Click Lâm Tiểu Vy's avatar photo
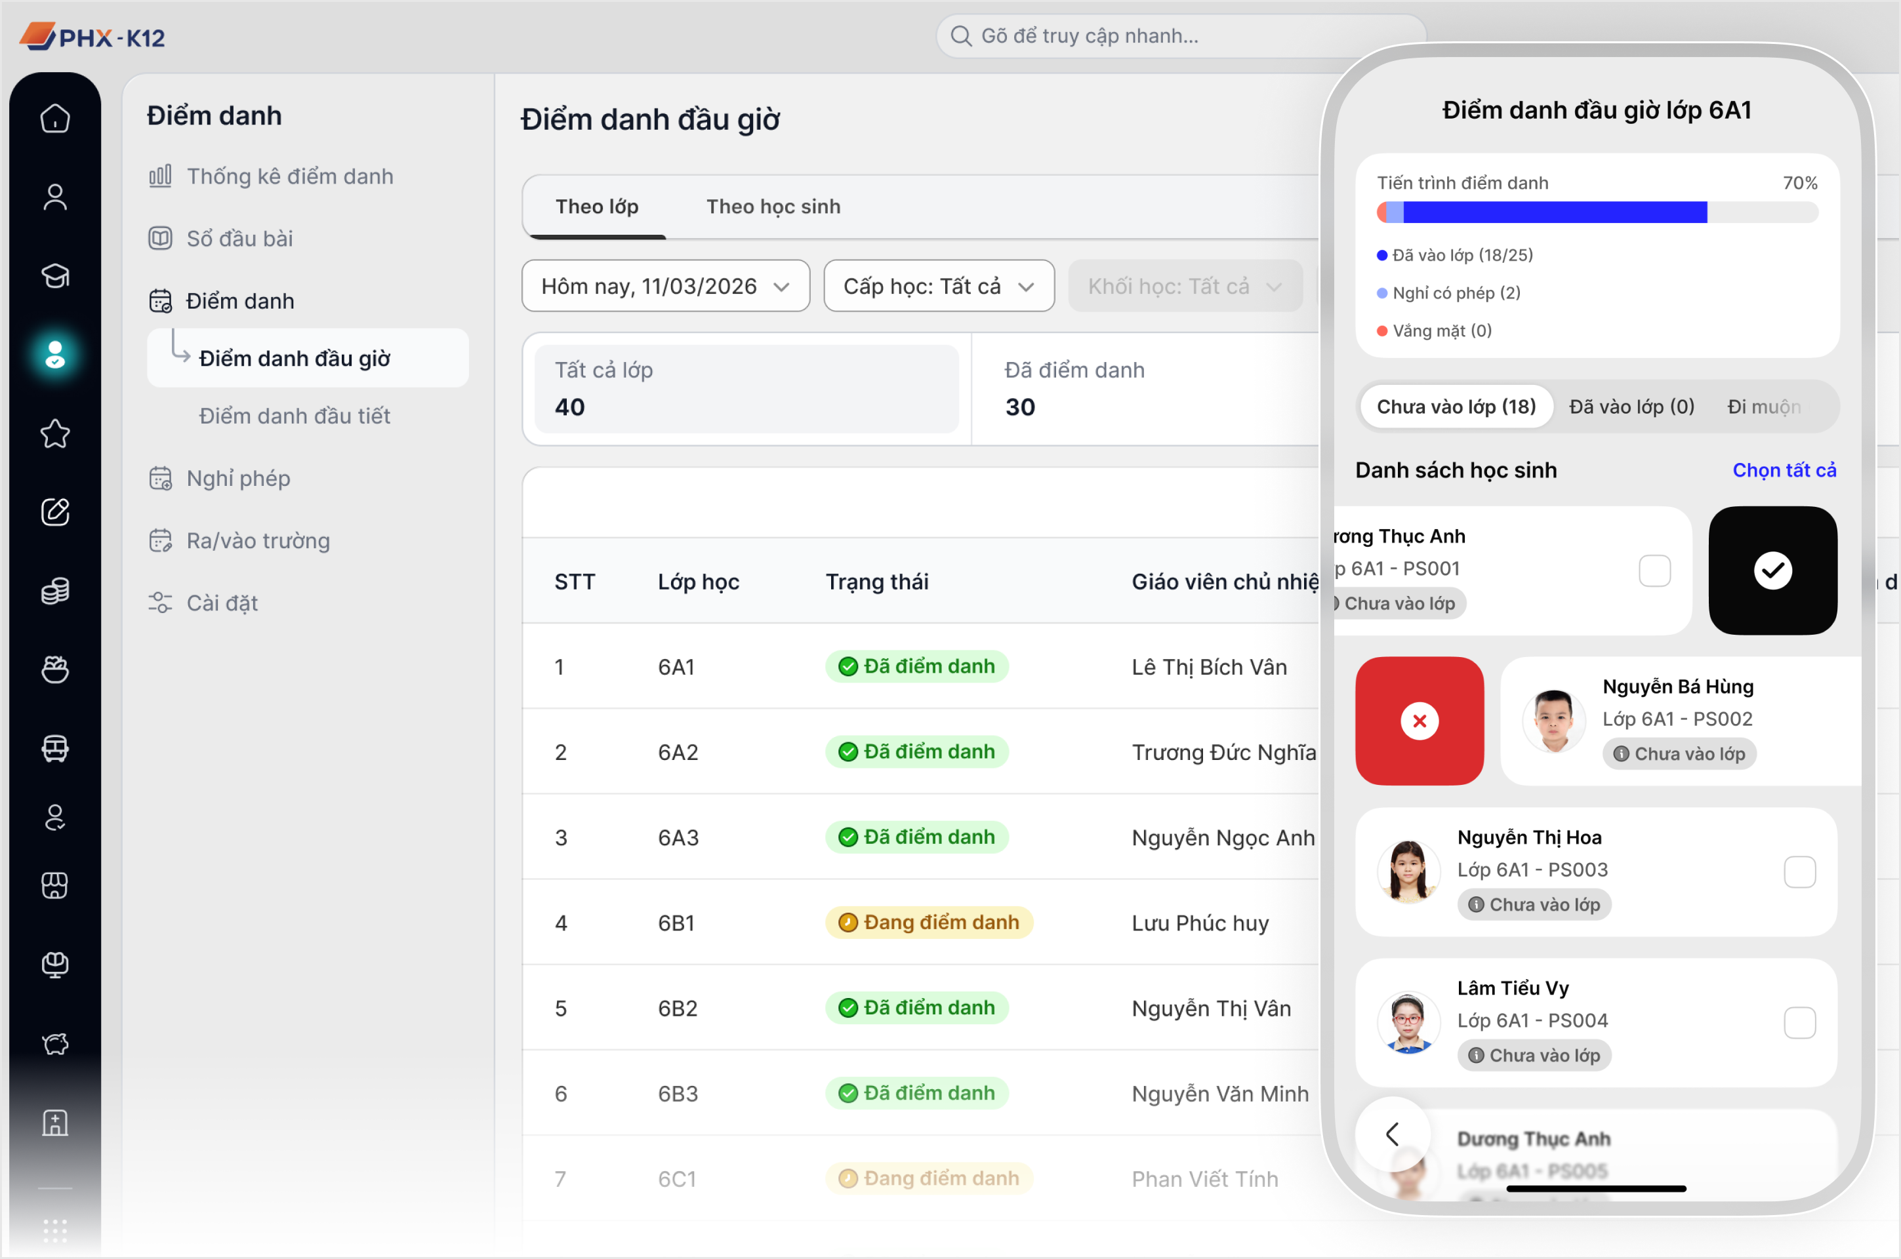Image resolution: width=1901 pixels, height=1259 pixels. pos(1408,1022)
